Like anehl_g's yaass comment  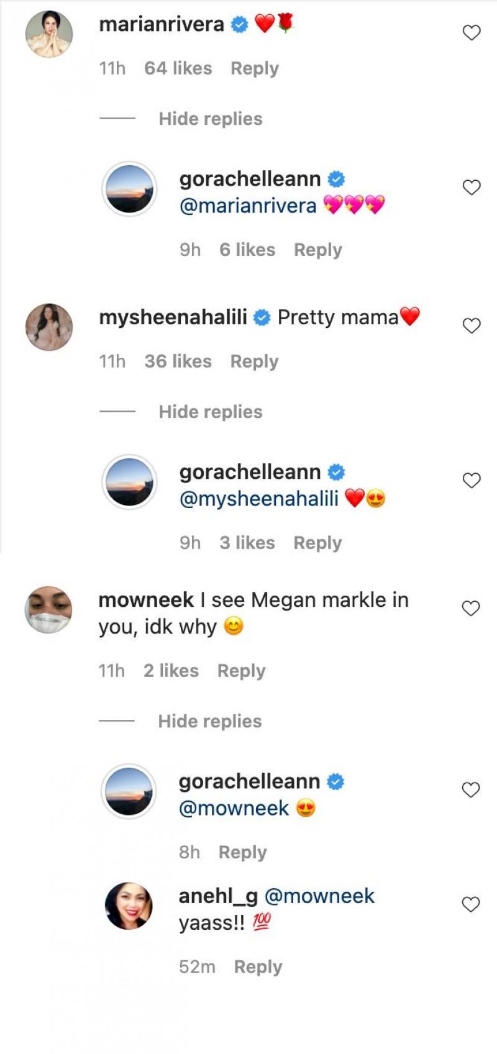471,904
